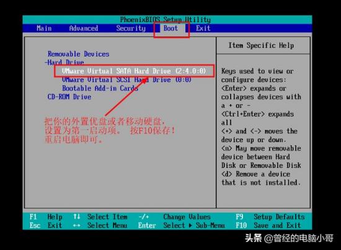Screen dimensions: 341x250
Task: Click '<n> May move removable' help line
Action: (x=261, y=148)
